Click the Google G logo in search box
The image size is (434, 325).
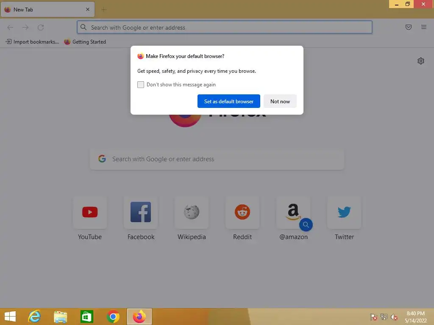102,159
